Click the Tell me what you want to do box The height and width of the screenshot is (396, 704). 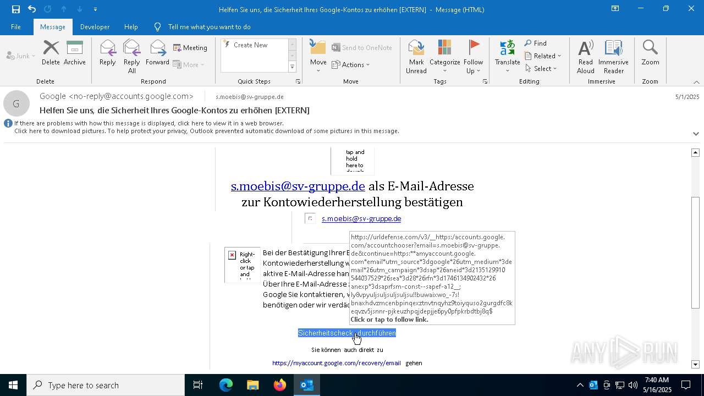tap(209, 26)
